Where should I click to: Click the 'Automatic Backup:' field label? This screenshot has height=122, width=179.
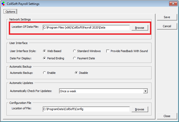(22, 73)
